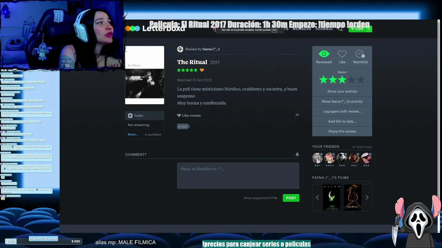Click the first friend avatar
The height and width of the screenshot is (248, 442).
coord(317,158)
